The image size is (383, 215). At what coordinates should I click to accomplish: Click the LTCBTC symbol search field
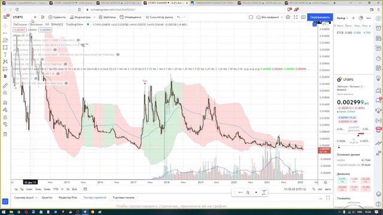point(21,17)
